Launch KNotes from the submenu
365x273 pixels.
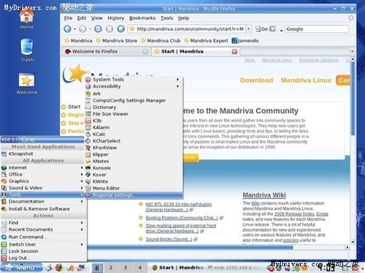133,161
